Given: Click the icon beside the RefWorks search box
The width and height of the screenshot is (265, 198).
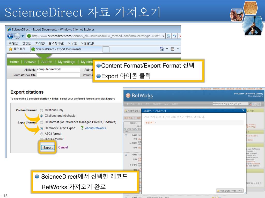Looking at the screenshot, I should pos(250,104).
